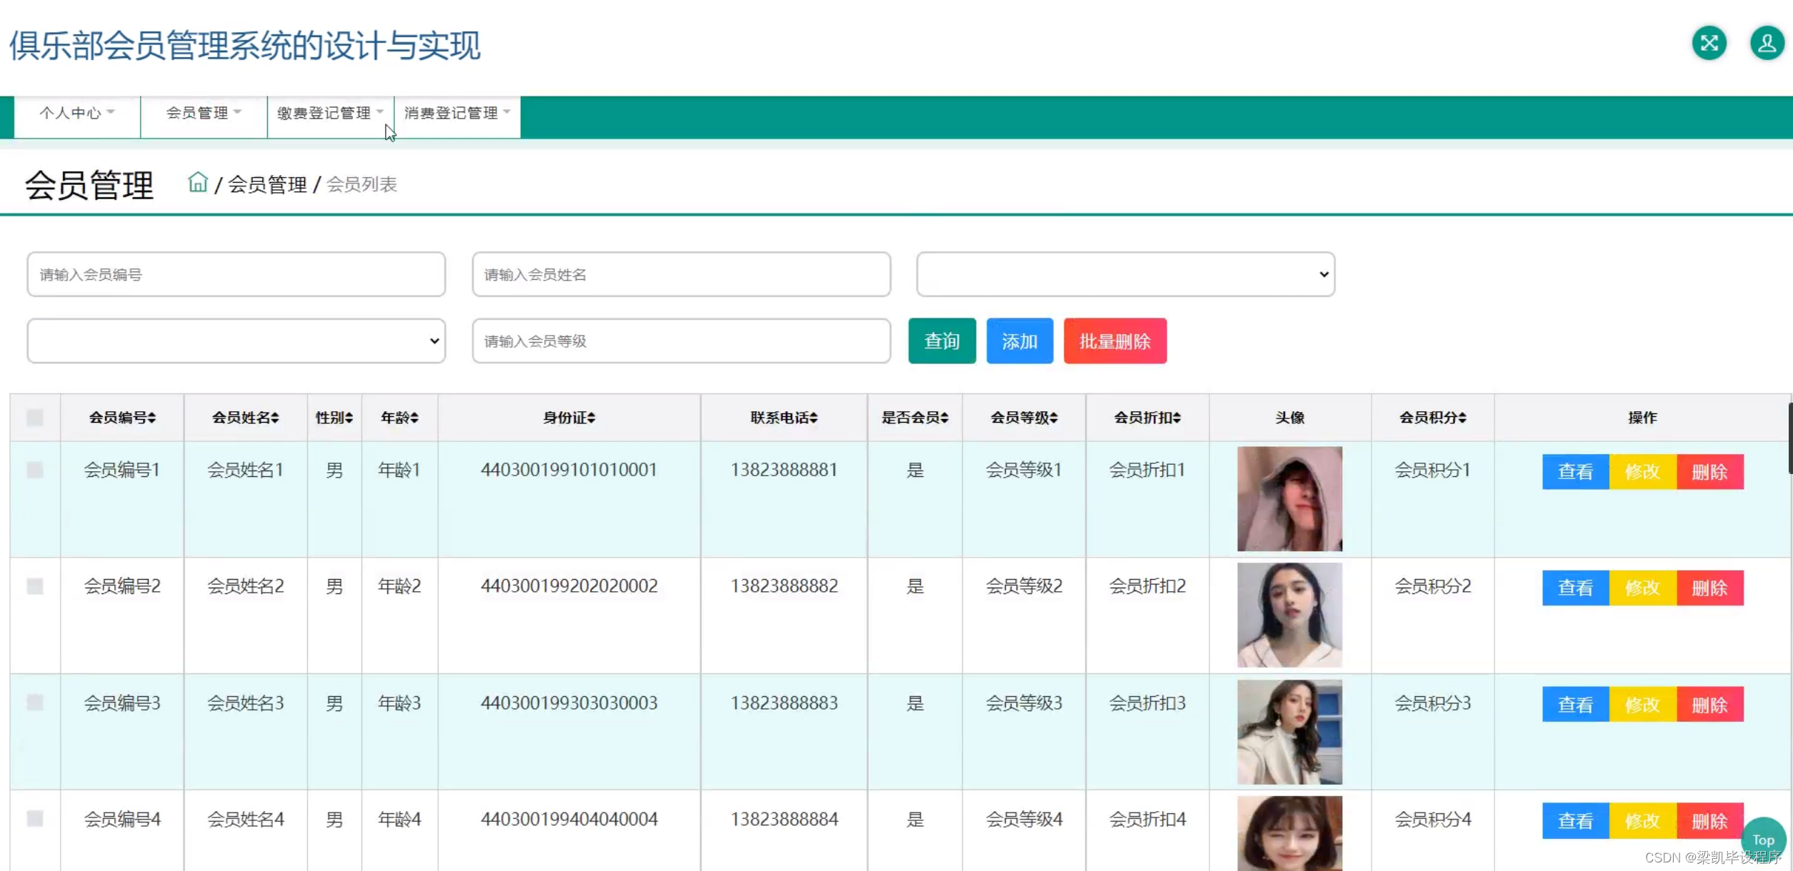The image size is (1793, 871).
Task: Select the checkbox for 会员编号3 row
Action: pos(34,703)
